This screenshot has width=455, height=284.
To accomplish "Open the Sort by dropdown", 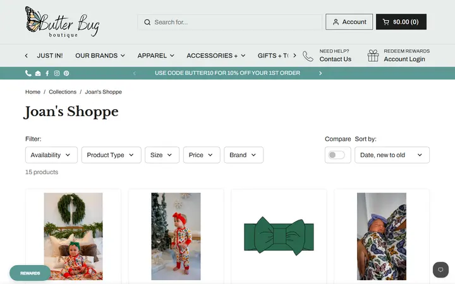I will 392,155.
